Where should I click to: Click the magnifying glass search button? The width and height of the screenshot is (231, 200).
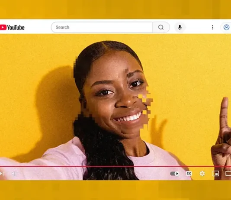click(161, 27)
